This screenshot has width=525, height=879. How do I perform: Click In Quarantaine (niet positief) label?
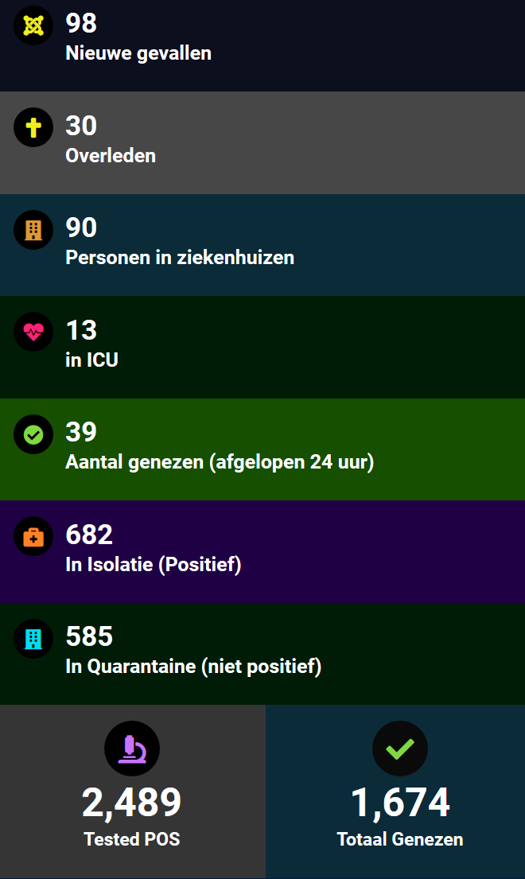coord(193,667)
